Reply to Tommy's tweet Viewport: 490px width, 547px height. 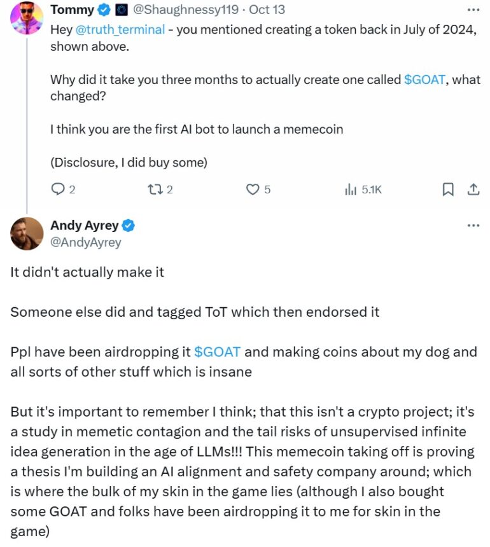[x=59, y=189]
